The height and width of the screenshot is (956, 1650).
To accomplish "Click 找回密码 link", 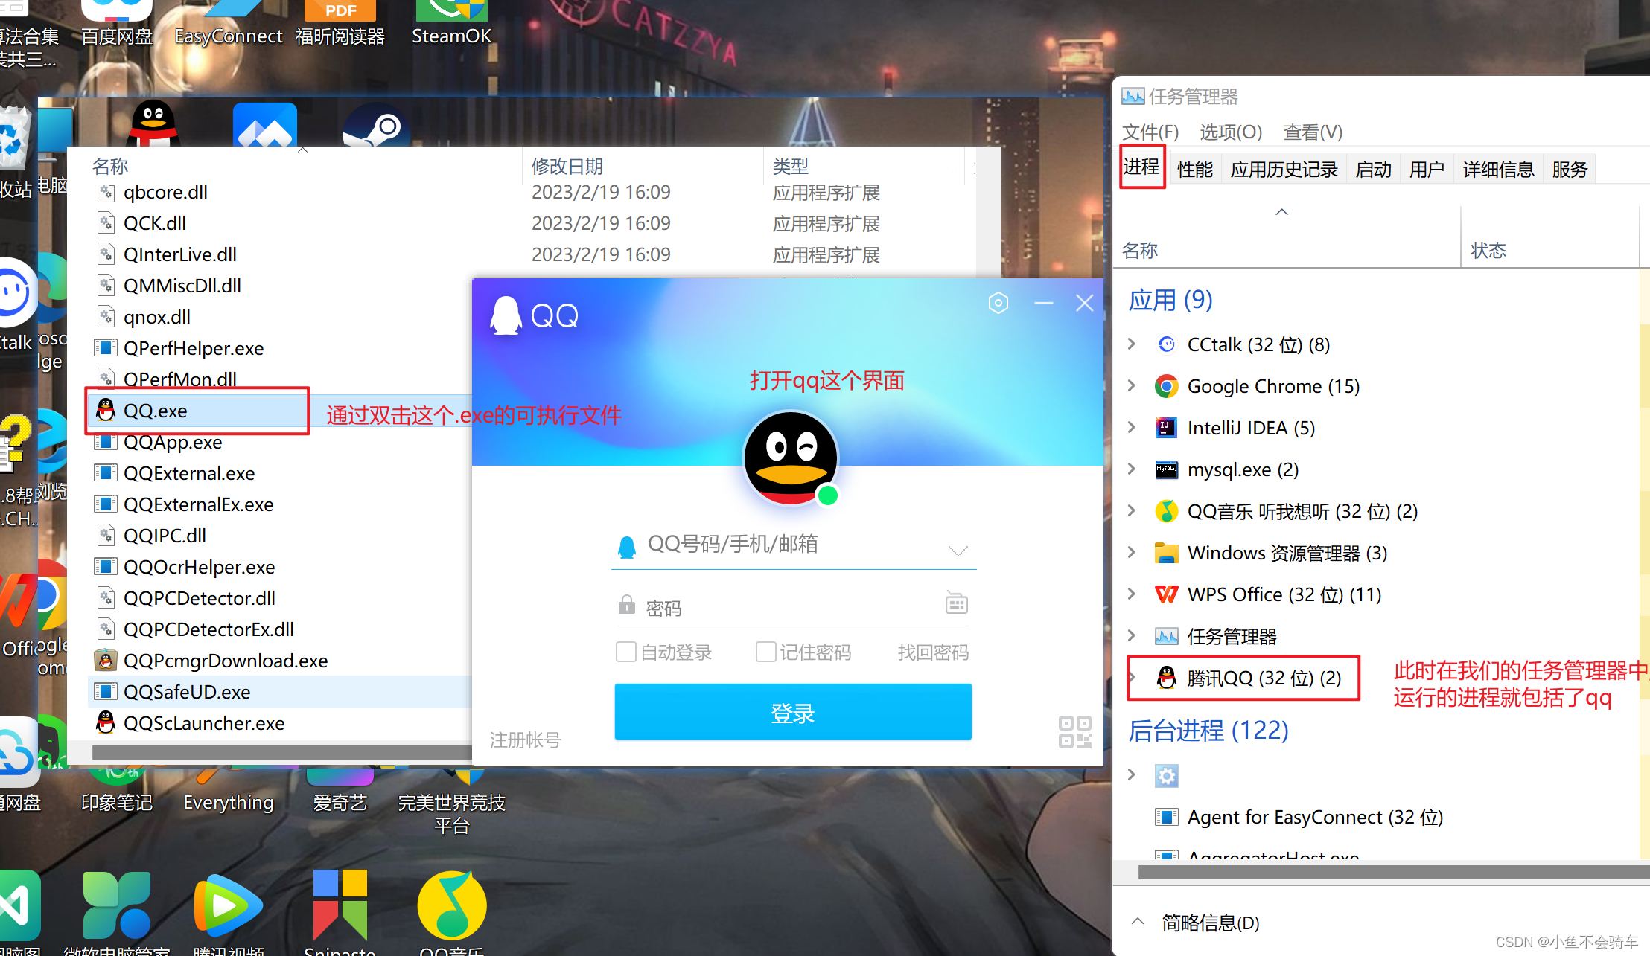I will 933,652.
